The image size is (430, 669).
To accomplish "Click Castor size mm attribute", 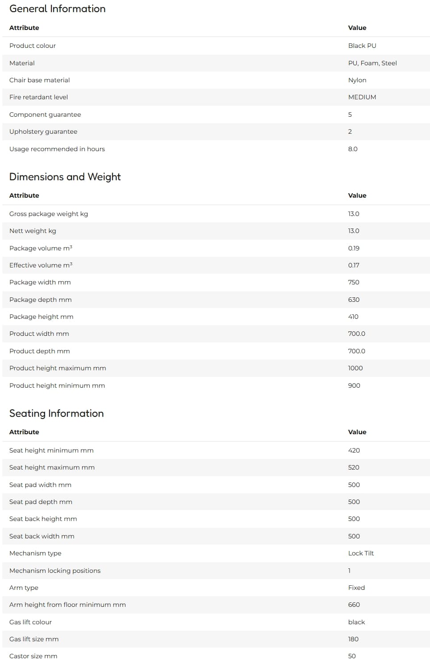I will coord(33,656).
